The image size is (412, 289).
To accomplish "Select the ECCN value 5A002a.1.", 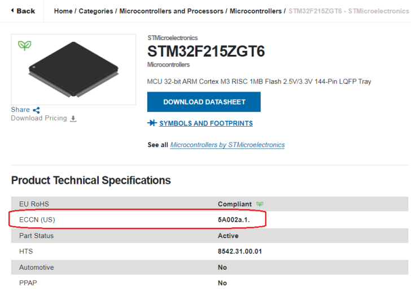I will point(234,220).
